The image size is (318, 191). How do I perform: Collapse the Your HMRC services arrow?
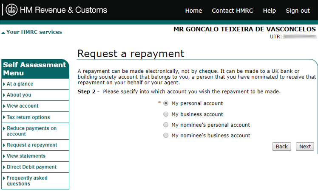(3, 33)
